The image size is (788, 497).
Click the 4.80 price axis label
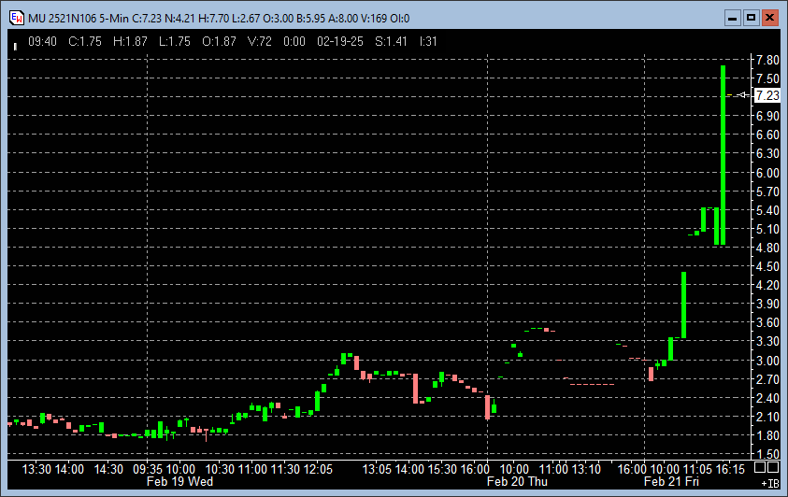point(767,248)
